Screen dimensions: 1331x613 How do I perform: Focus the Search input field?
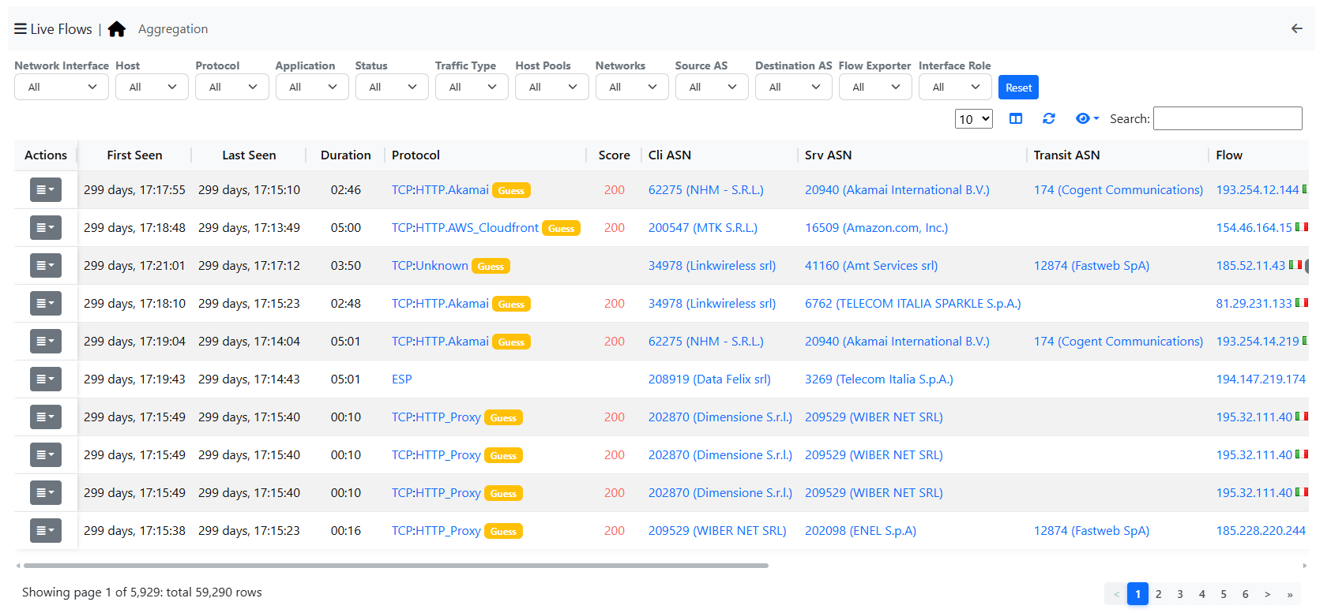1227,118
